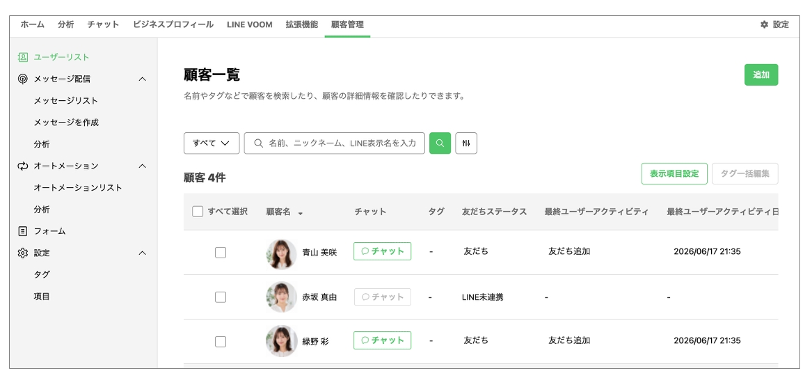Open 赤坂 真由's profile photo

point(281,297)
